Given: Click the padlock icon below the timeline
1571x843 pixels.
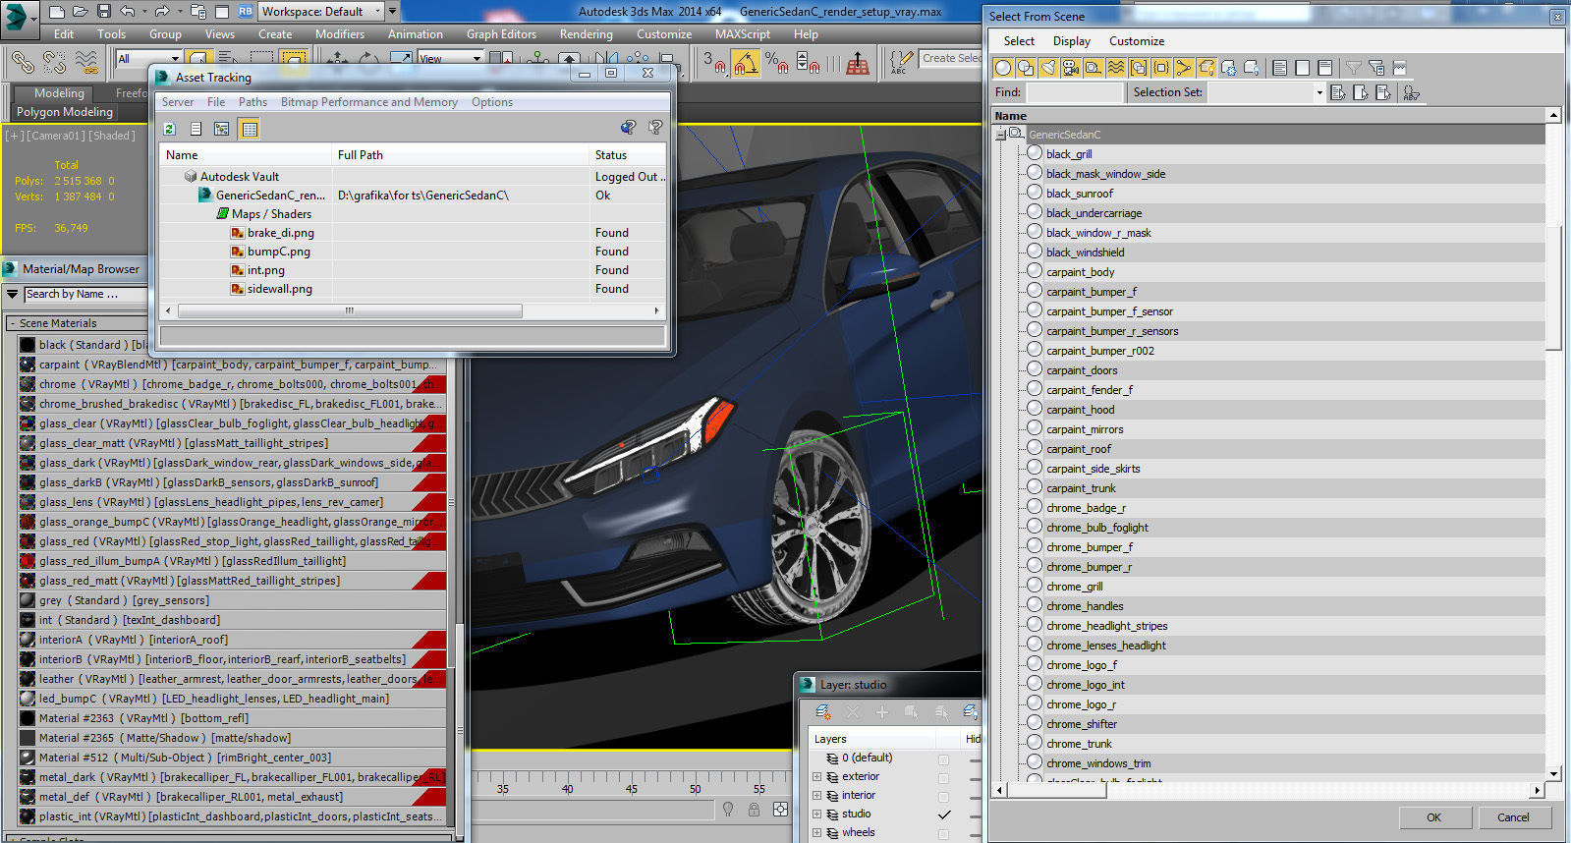Looking at the screenshot, I should pos(754,810).
